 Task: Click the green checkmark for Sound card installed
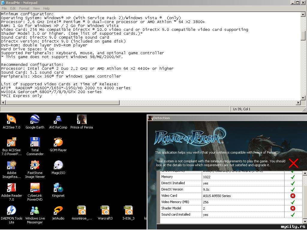(293, 214)
